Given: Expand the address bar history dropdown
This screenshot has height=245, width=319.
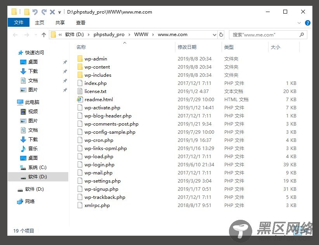Looking at the screenshot, I should tap(215, 35).
